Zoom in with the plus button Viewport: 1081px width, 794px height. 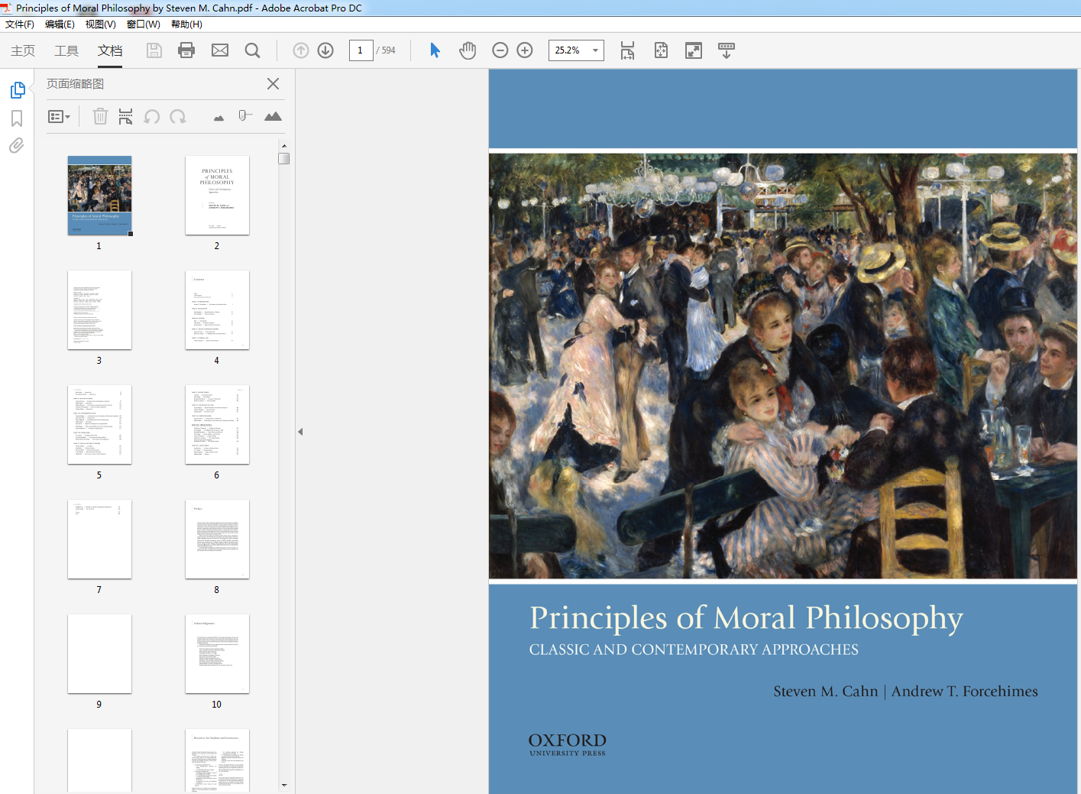pos(525,50)
